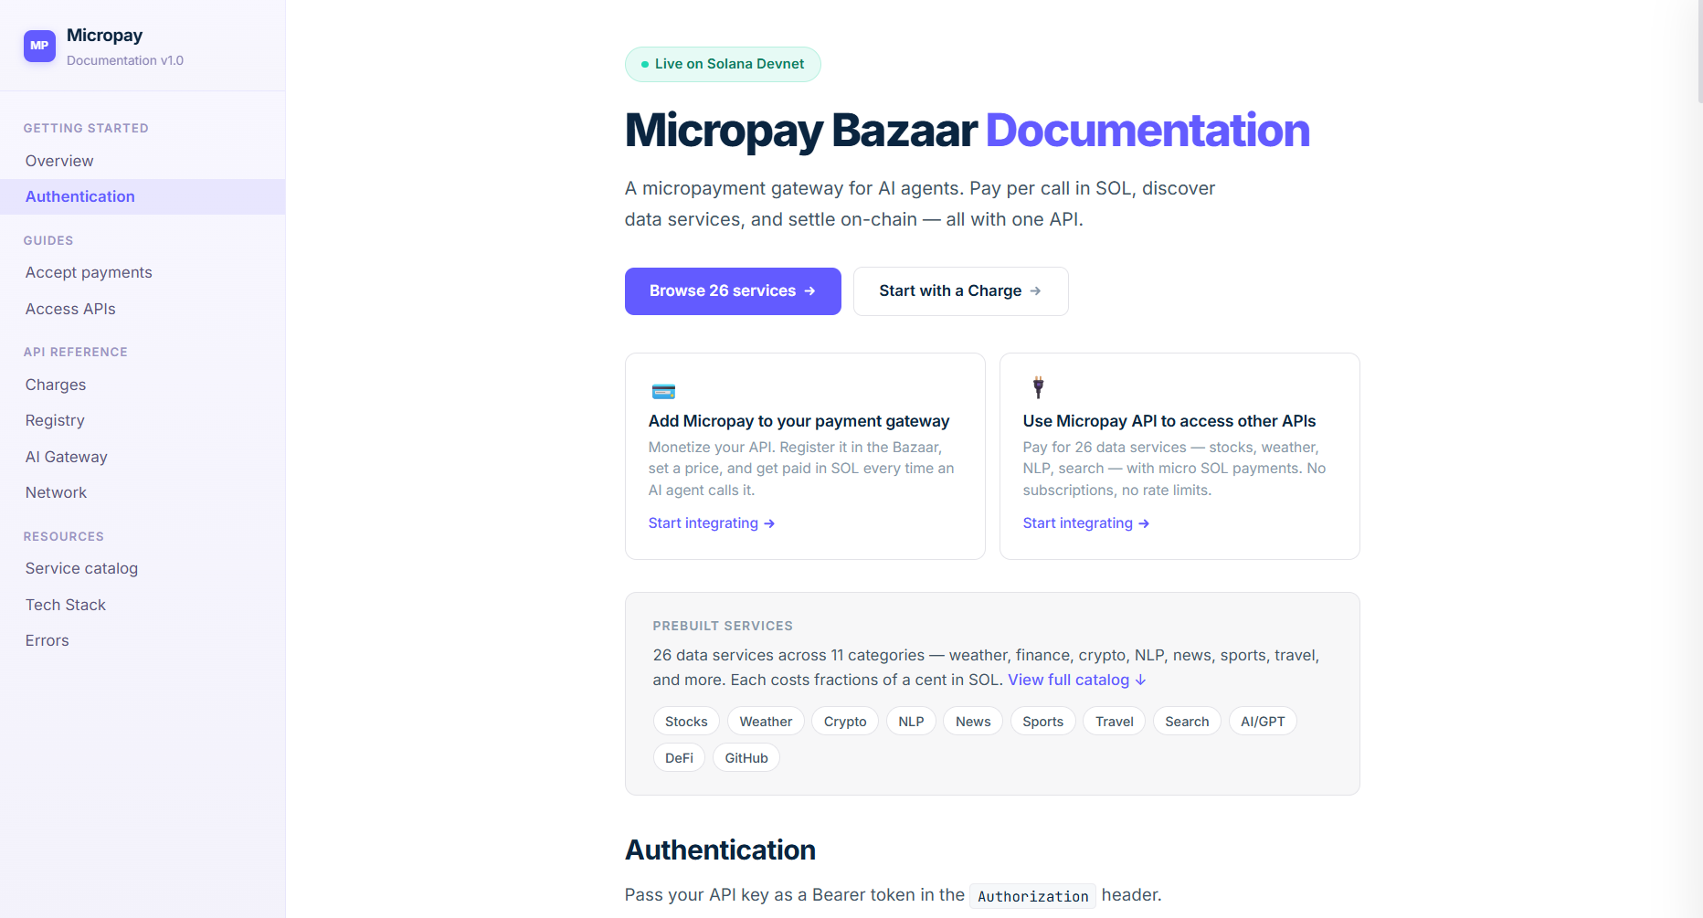Select the Search category chip
Image resolution: width=1703 pixels, height=918 pixels.
1187,722
